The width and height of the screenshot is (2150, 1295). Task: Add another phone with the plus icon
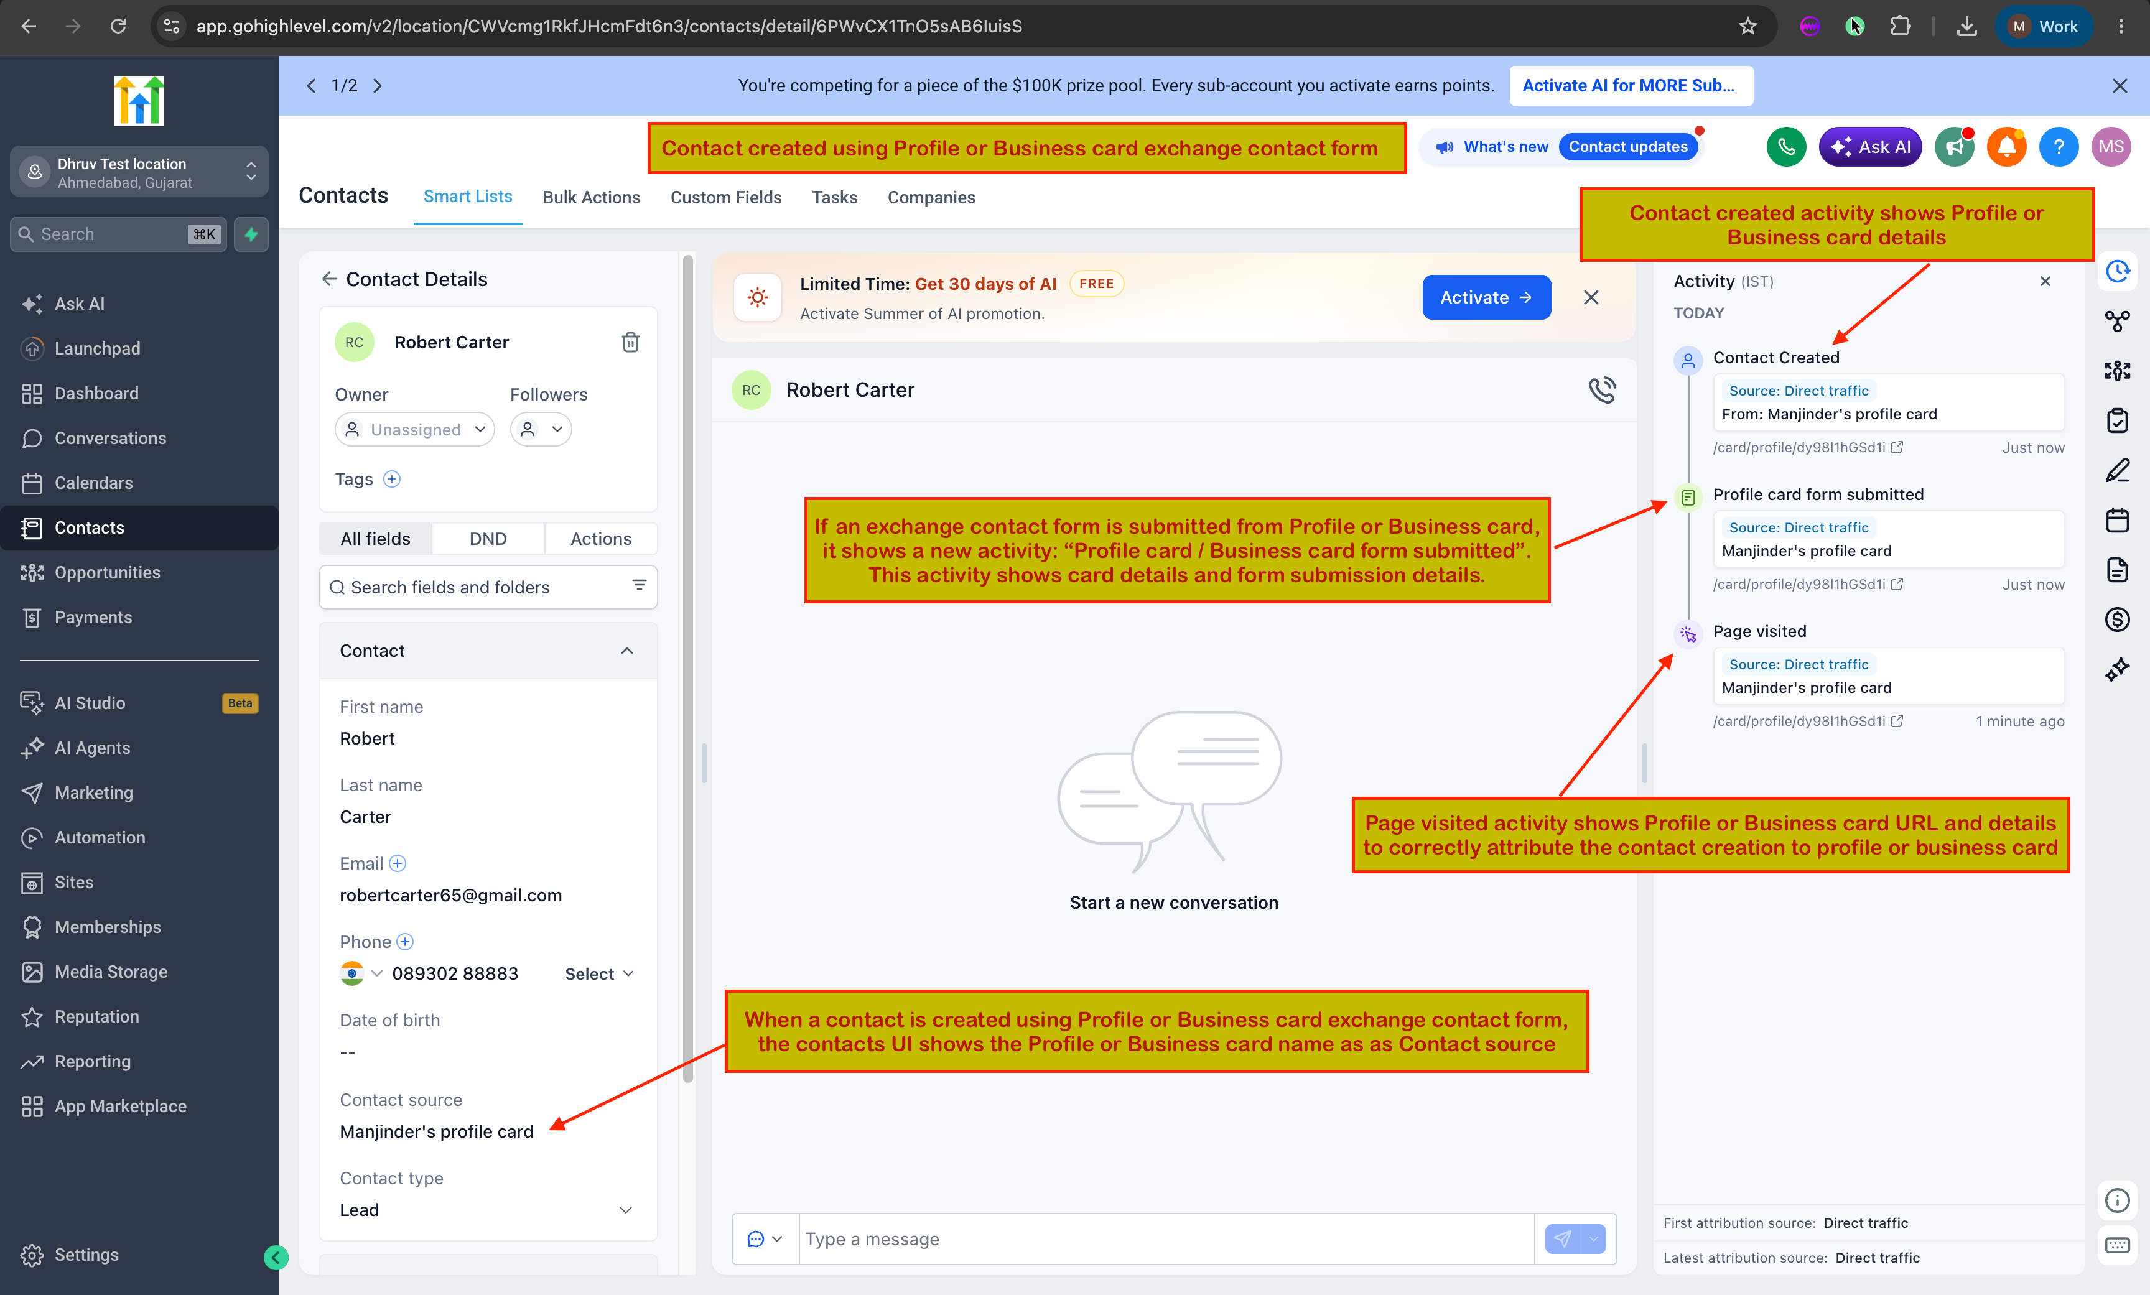(x=405, y=942)
